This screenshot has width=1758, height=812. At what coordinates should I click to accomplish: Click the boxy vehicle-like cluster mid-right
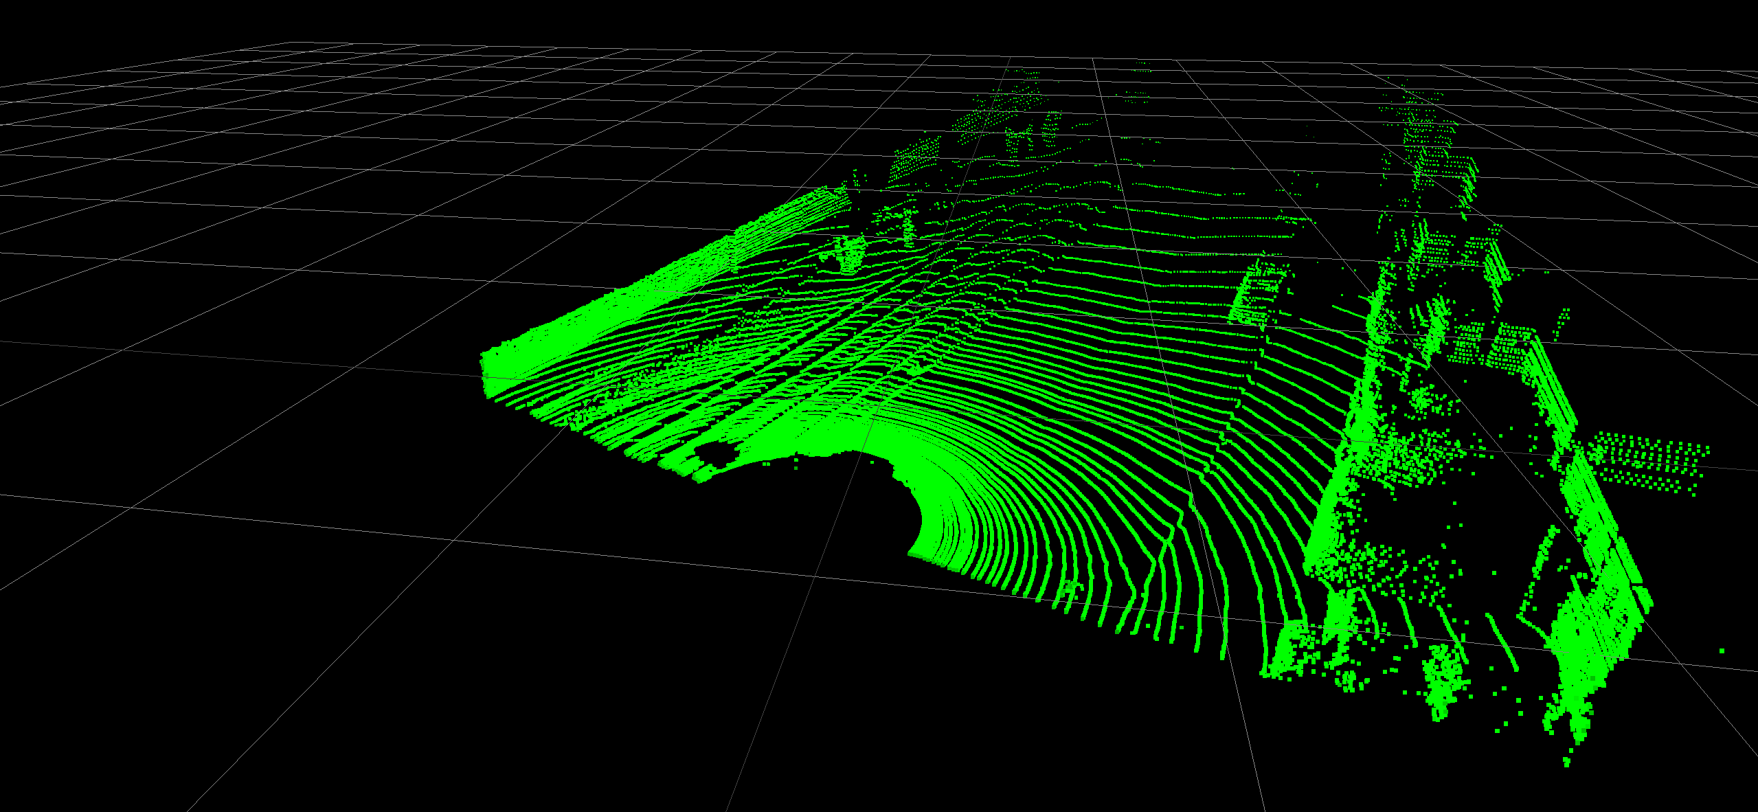pos(1256,293)
